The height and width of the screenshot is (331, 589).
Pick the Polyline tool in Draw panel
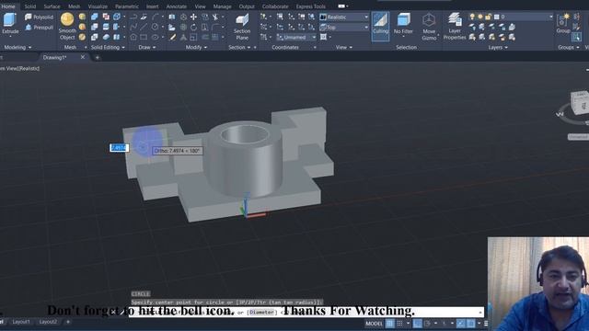[133, 17]
